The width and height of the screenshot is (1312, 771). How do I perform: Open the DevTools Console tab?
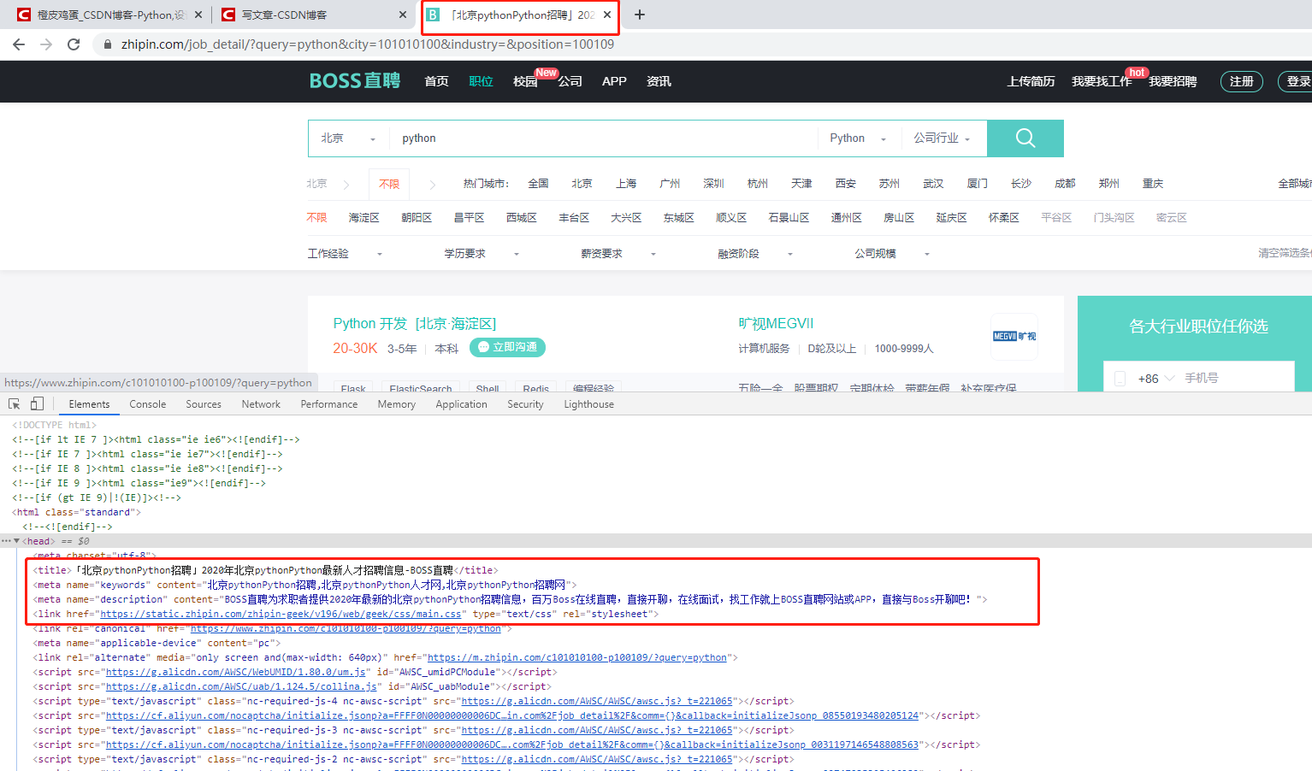148,404
